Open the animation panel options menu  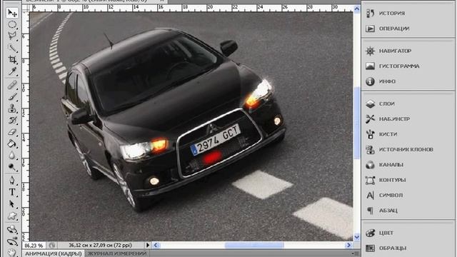pyautogui.click(x=356, y=253)
